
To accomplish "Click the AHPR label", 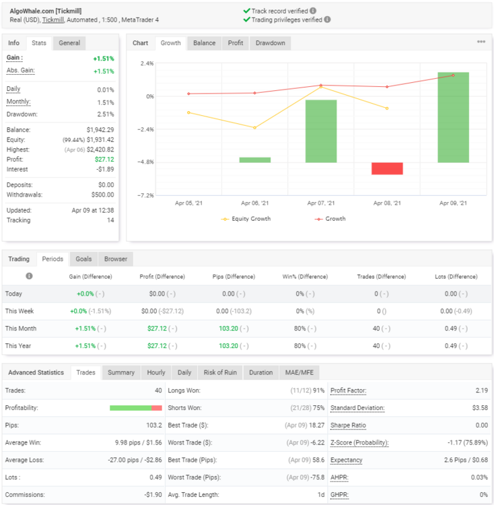I will (x=339, y=477).
